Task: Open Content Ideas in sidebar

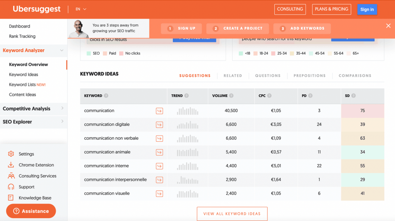Action: coord(22,95)
